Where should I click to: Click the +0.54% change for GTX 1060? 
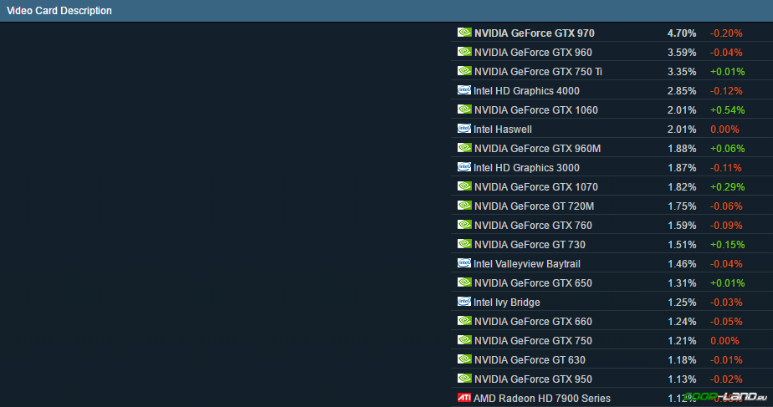[x=728, y=110]
